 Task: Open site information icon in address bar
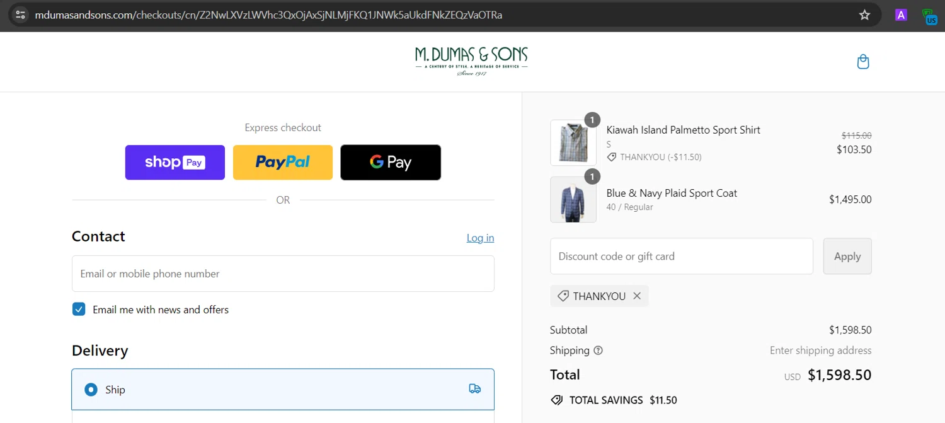pyautogui.click(x=20, y=14)
